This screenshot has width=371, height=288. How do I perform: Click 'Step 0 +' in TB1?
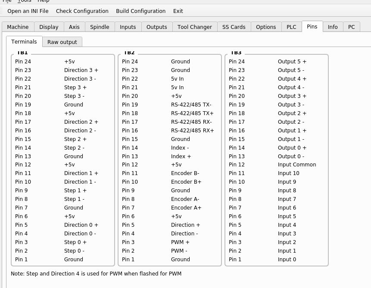pyautogui.click(x=75, y=242)
